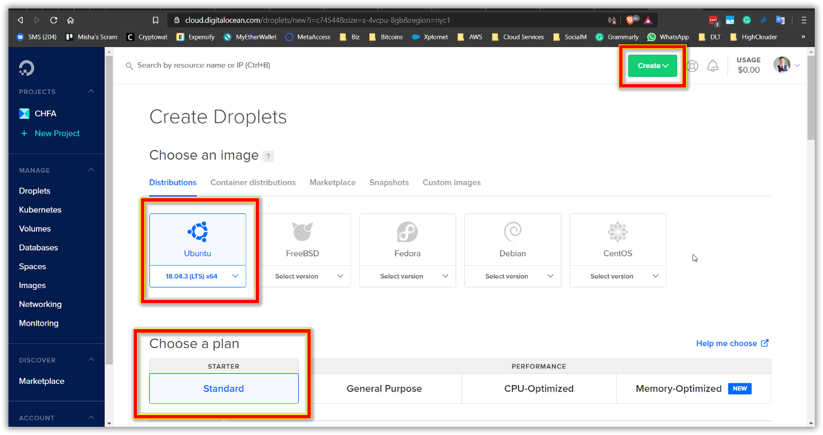Click the user avatar picture

click(782, 65)
